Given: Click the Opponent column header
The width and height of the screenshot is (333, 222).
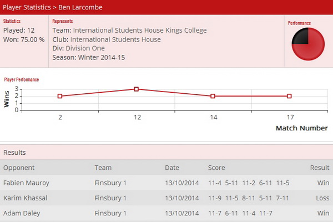Looking at the screenshot, I should [x=19, y=168].
